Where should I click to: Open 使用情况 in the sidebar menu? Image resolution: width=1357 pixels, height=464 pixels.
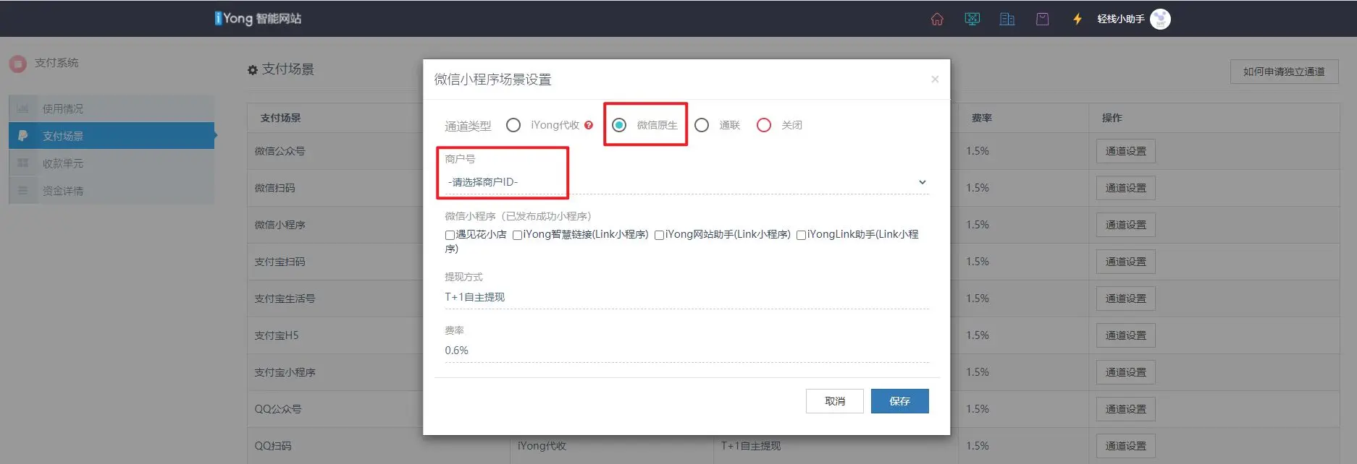pyautogui.click(x=63, y=109)
